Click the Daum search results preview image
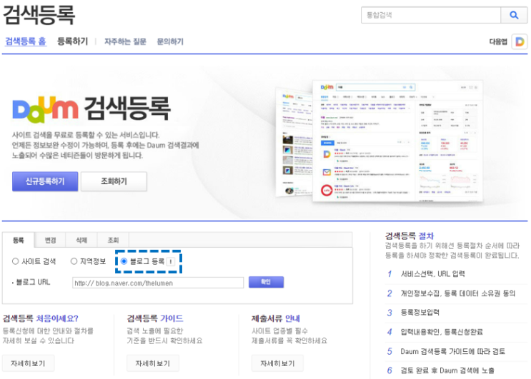The image size is (531, 379). tap(379, 141)
